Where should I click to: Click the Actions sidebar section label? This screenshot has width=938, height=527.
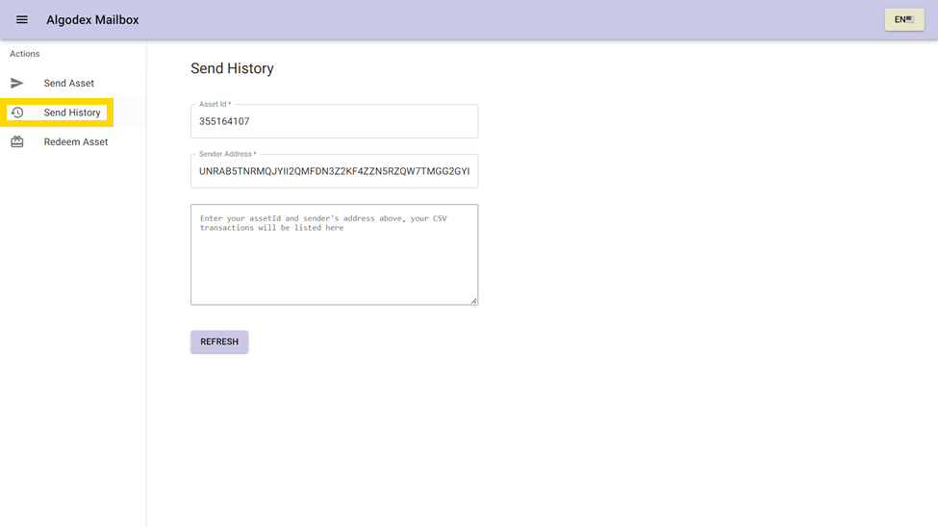(x=25, y=54)
